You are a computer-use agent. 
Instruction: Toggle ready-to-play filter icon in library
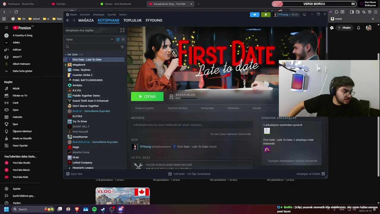(x=123, y=39)
